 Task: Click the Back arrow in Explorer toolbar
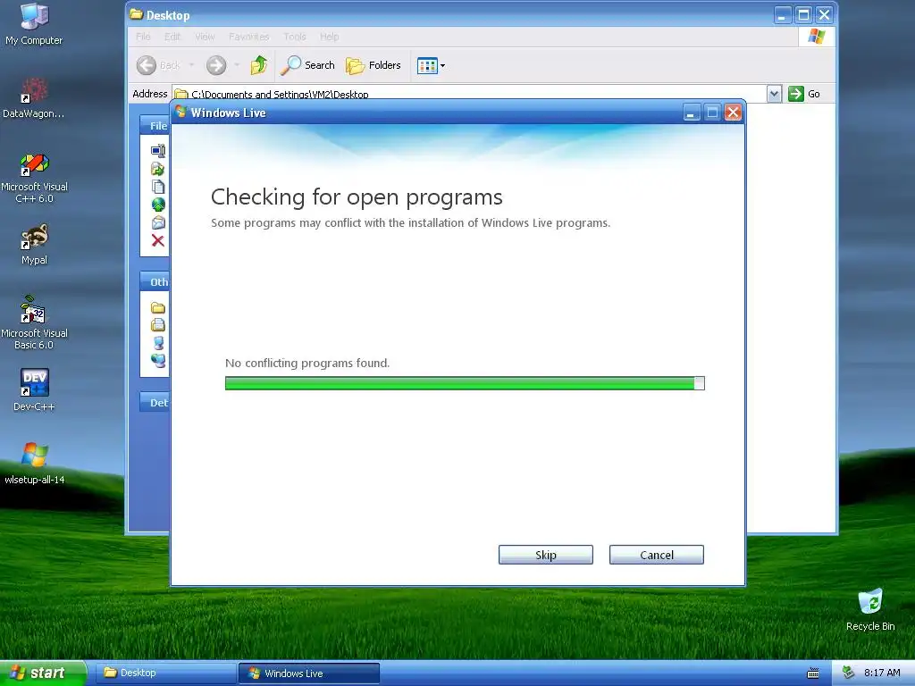point(147,65)
